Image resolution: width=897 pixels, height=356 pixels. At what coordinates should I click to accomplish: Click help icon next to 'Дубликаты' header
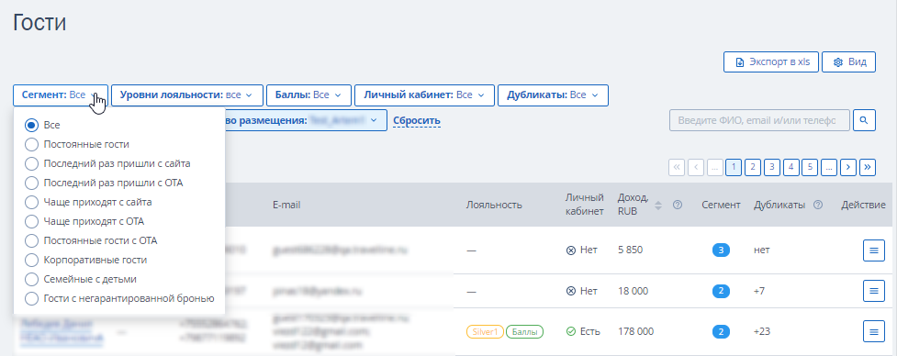[818, 206]
